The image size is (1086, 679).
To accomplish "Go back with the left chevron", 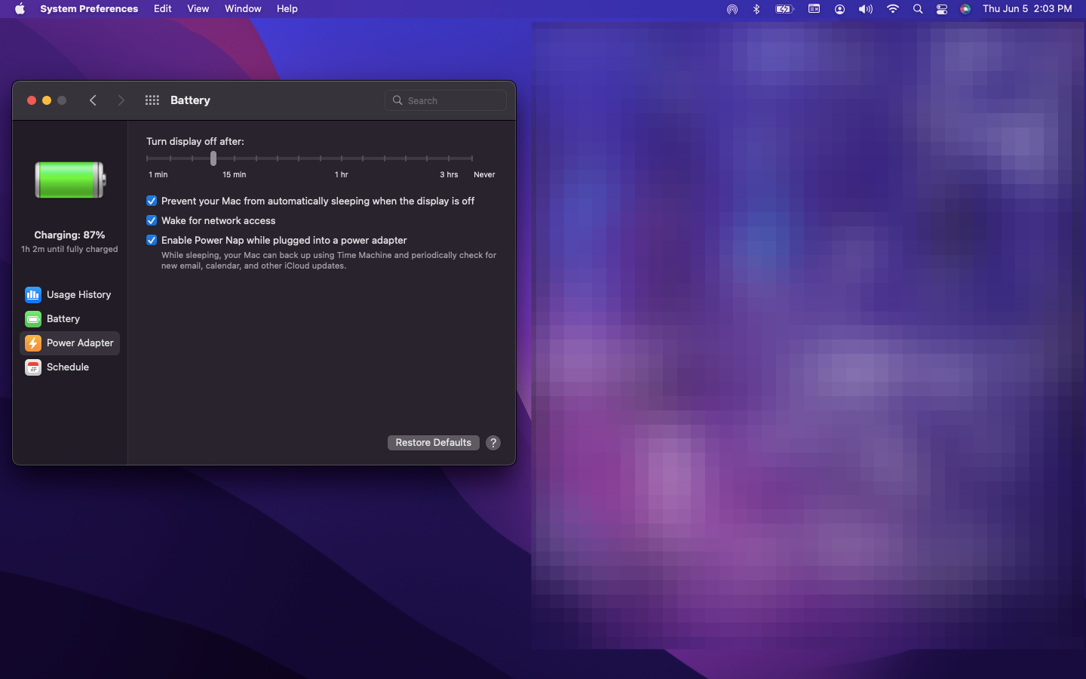I will (93, 100).
